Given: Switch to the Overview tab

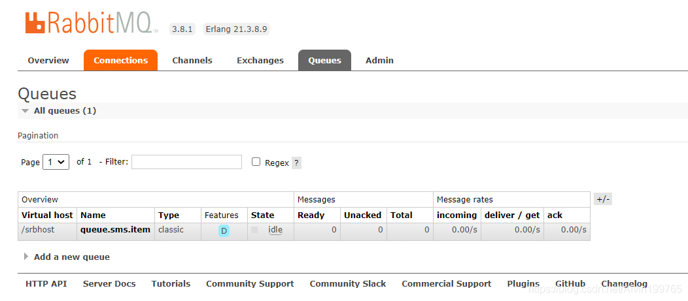Looking at the screenshot, I should coord(48,60).
